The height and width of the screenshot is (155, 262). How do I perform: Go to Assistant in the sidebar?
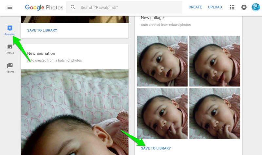(x=10, y=30)
